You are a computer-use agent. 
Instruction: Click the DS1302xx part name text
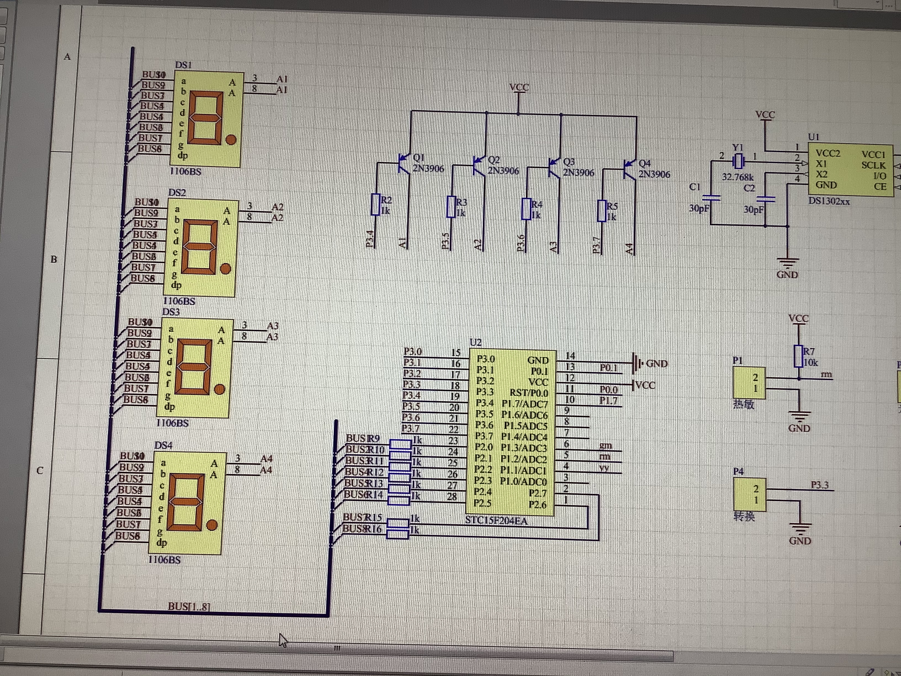click(x=829, y=201)
